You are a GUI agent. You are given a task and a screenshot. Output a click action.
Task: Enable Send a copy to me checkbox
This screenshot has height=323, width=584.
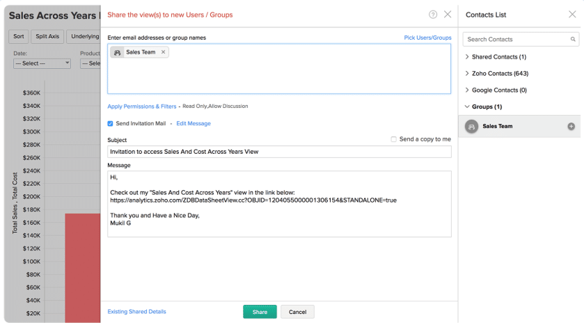(x=393, y=139)
